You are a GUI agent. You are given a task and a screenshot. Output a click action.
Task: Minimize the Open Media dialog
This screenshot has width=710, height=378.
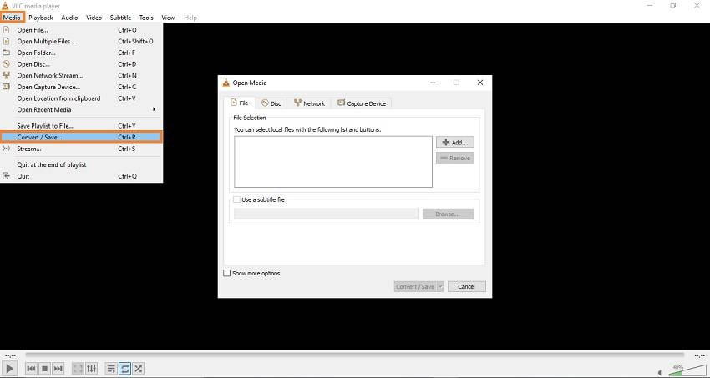[x=434, y=83]
